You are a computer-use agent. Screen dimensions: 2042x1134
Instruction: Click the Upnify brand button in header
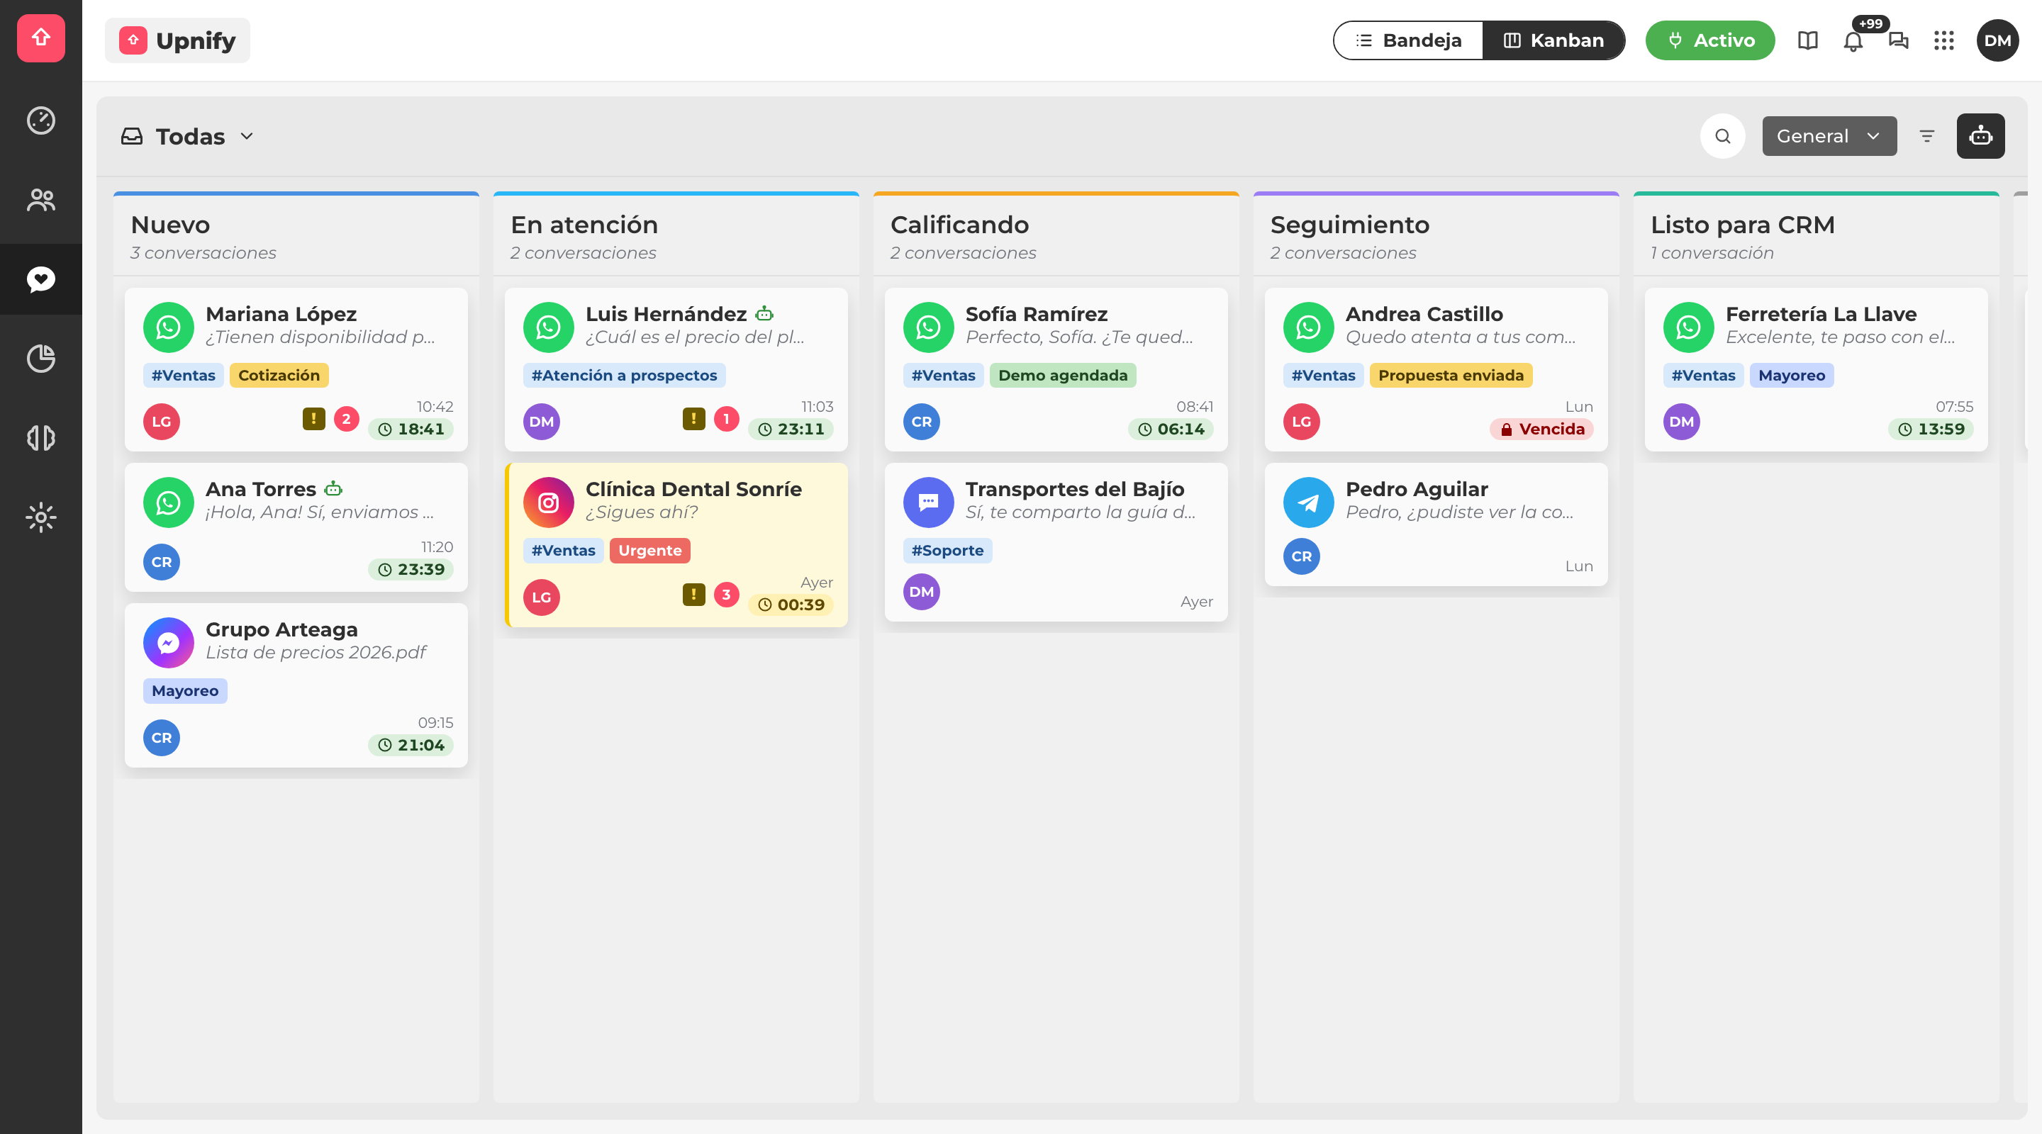[177, 40]
